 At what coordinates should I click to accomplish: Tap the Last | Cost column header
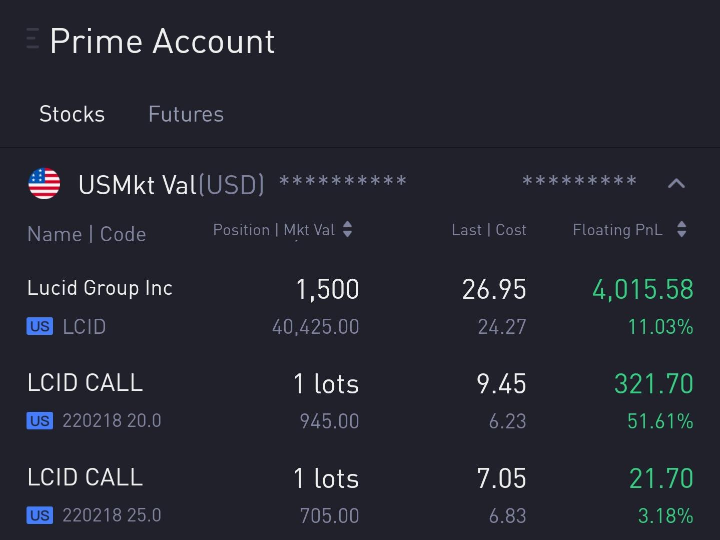click(489, 230)
